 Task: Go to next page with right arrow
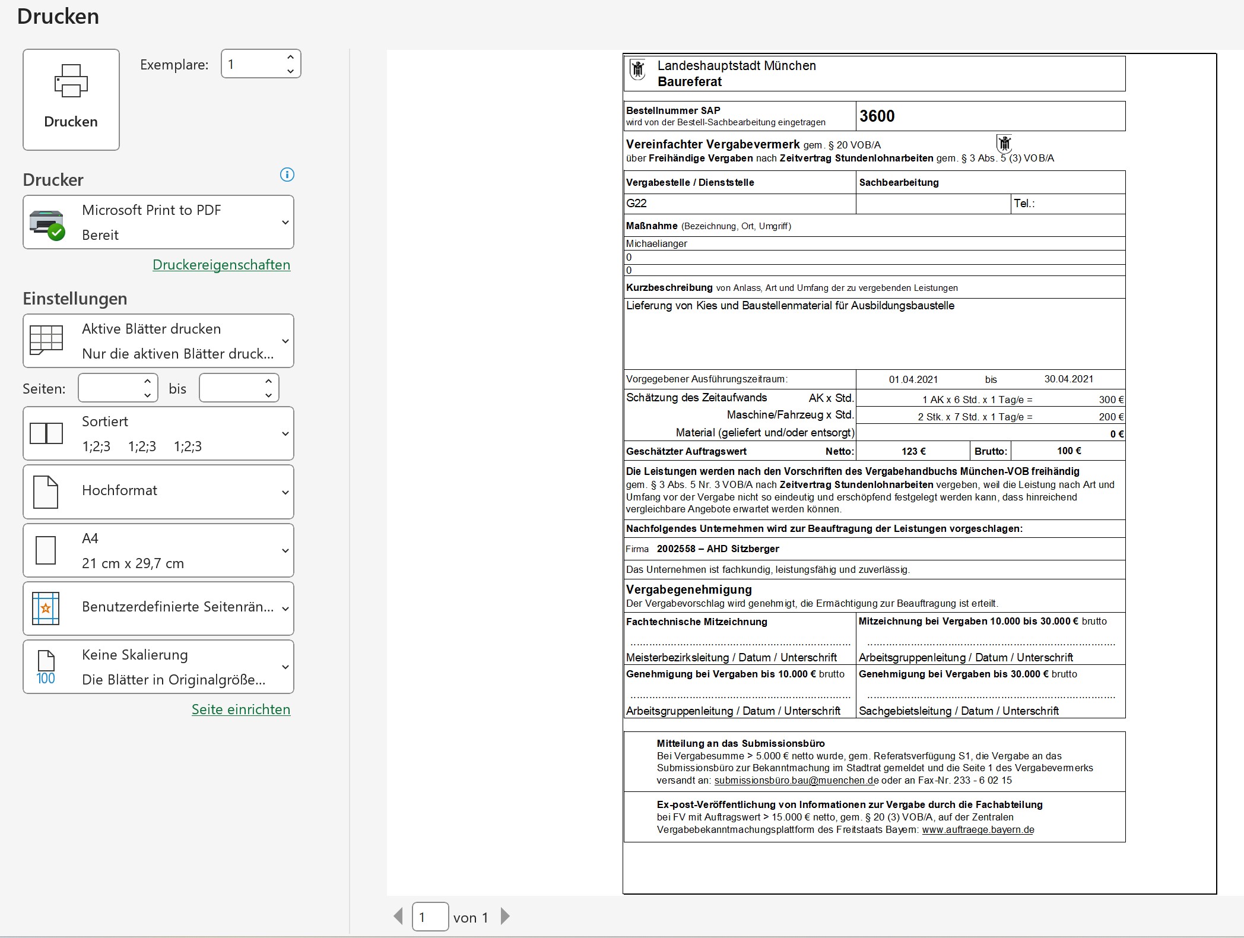[505, 916]
